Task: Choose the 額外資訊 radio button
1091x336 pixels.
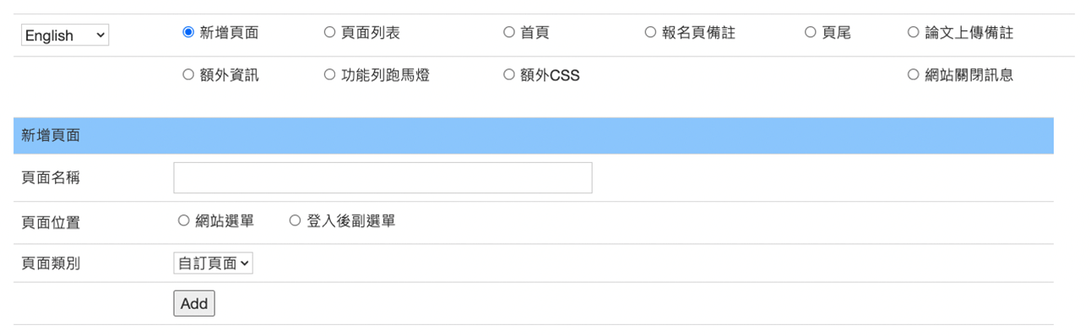Action: pyautogui.click(x=188, y=75)
